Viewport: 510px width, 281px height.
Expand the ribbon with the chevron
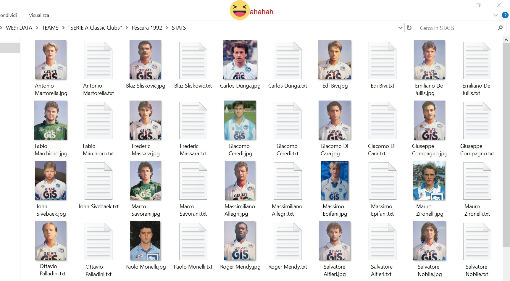tap(496, 15)
